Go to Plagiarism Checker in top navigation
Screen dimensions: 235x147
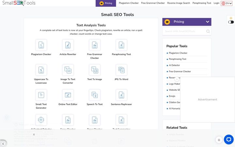pyautogui.click(x=129, y=3)
